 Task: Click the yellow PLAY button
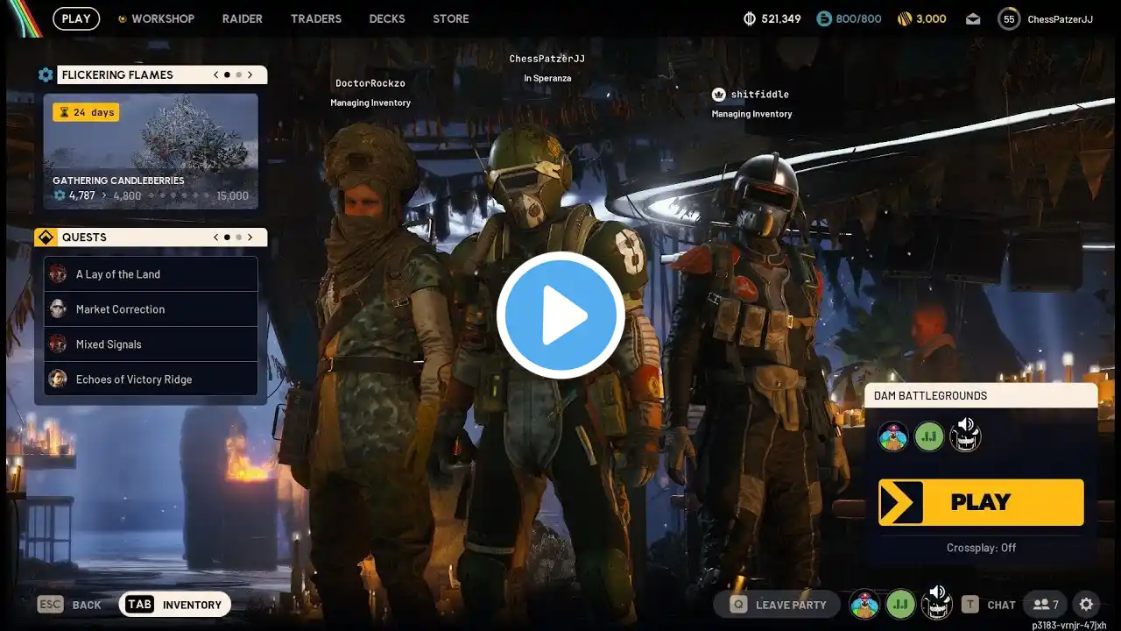pyautogui.click(x=981, y=502)
